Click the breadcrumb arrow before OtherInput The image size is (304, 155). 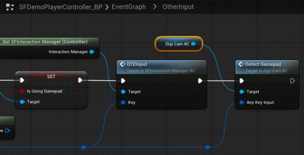pos(154,7)
